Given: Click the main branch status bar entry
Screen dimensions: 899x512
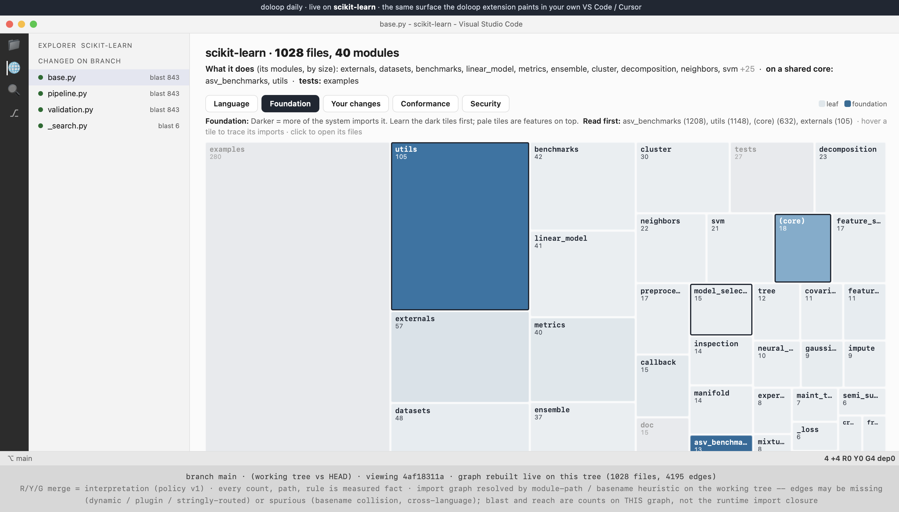Looking at the screenshot, I should tap(20, 458).
